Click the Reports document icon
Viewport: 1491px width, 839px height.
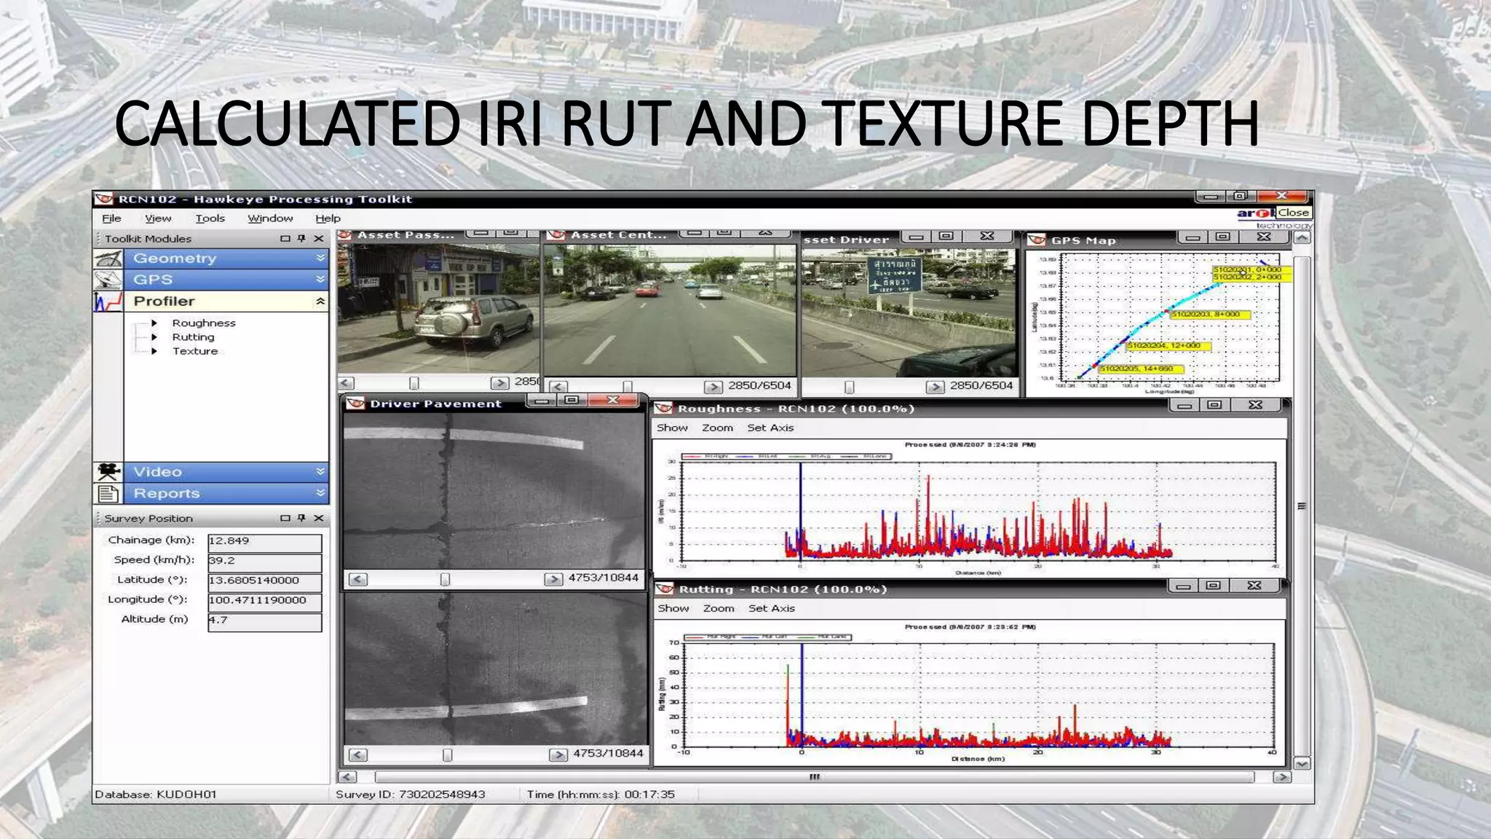pos(108,493)
